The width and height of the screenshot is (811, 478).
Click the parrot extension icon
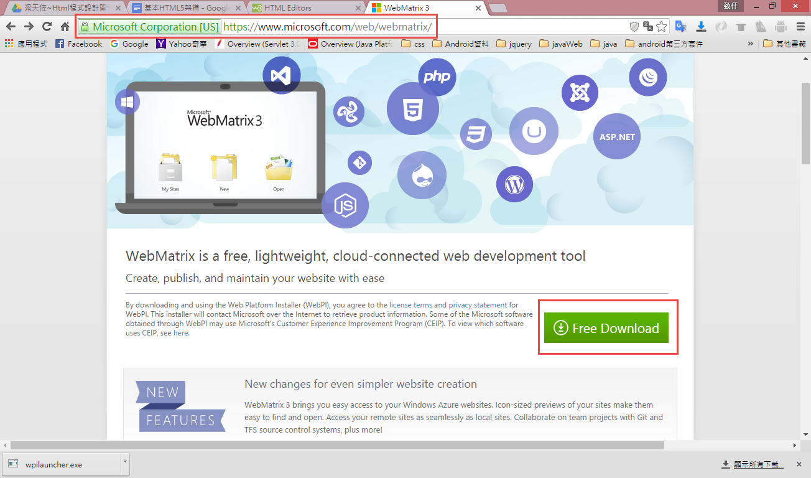coord(761,27)
